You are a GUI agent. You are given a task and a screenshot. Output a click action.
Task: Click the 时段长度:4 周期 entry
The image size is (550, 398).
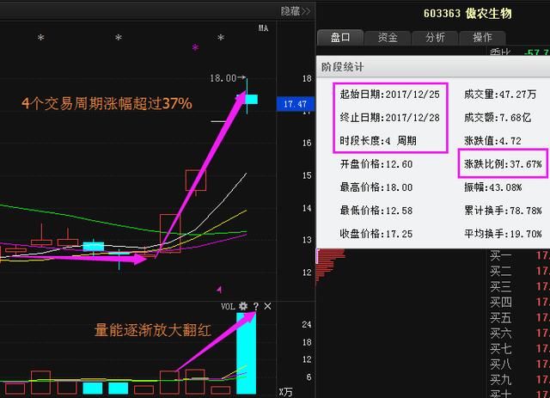pos(378,141)
